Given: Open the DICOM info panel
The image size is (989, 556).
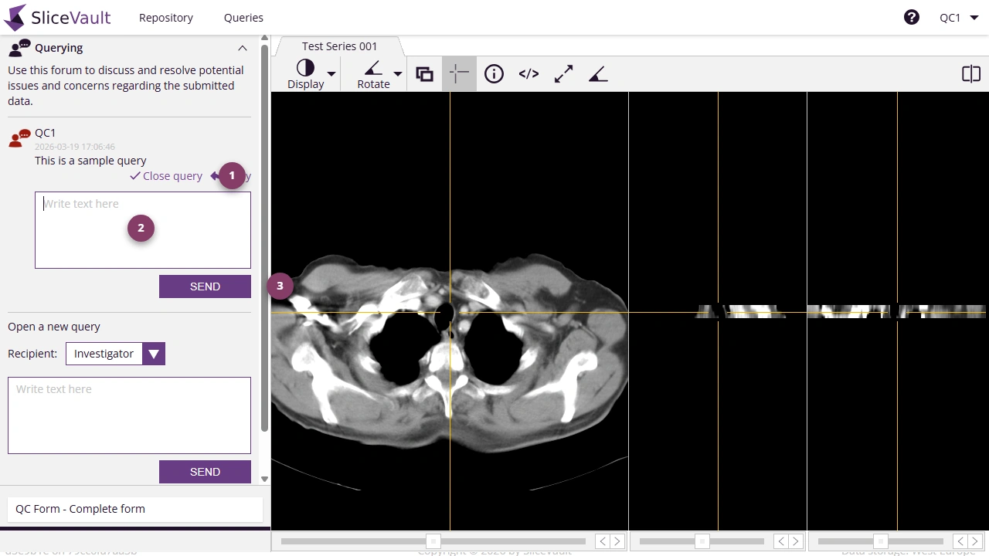Looking at the screenshot, I should [x=494, y=73].
